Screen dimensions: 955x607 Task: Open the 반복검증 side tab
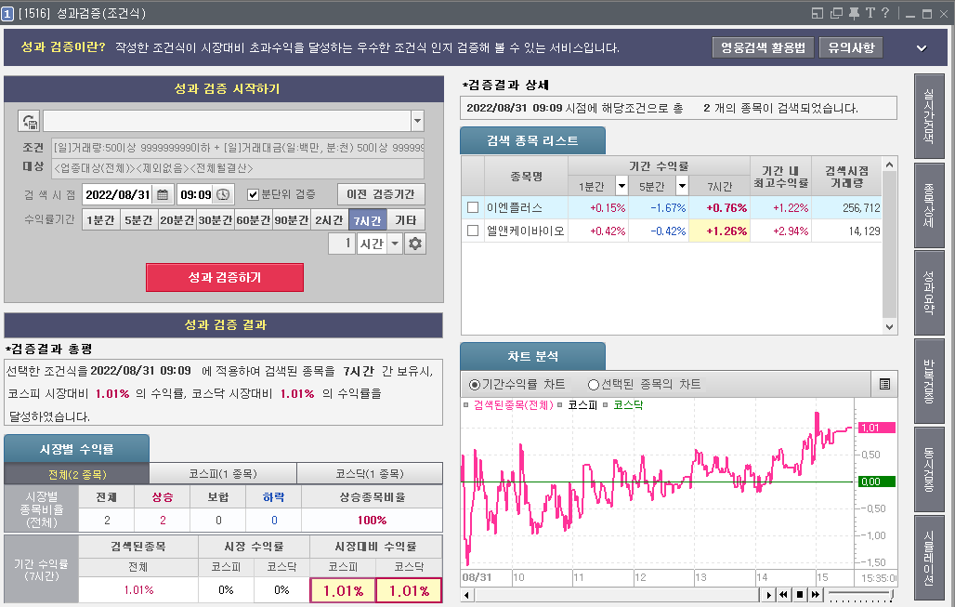click(x=929, y=381)
